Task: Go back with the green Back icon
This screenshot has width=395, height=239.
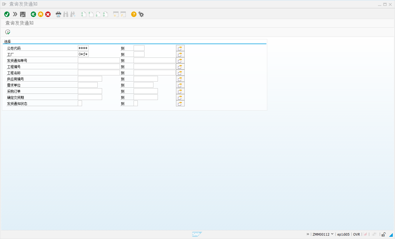Action: click(x=33, y=14)
